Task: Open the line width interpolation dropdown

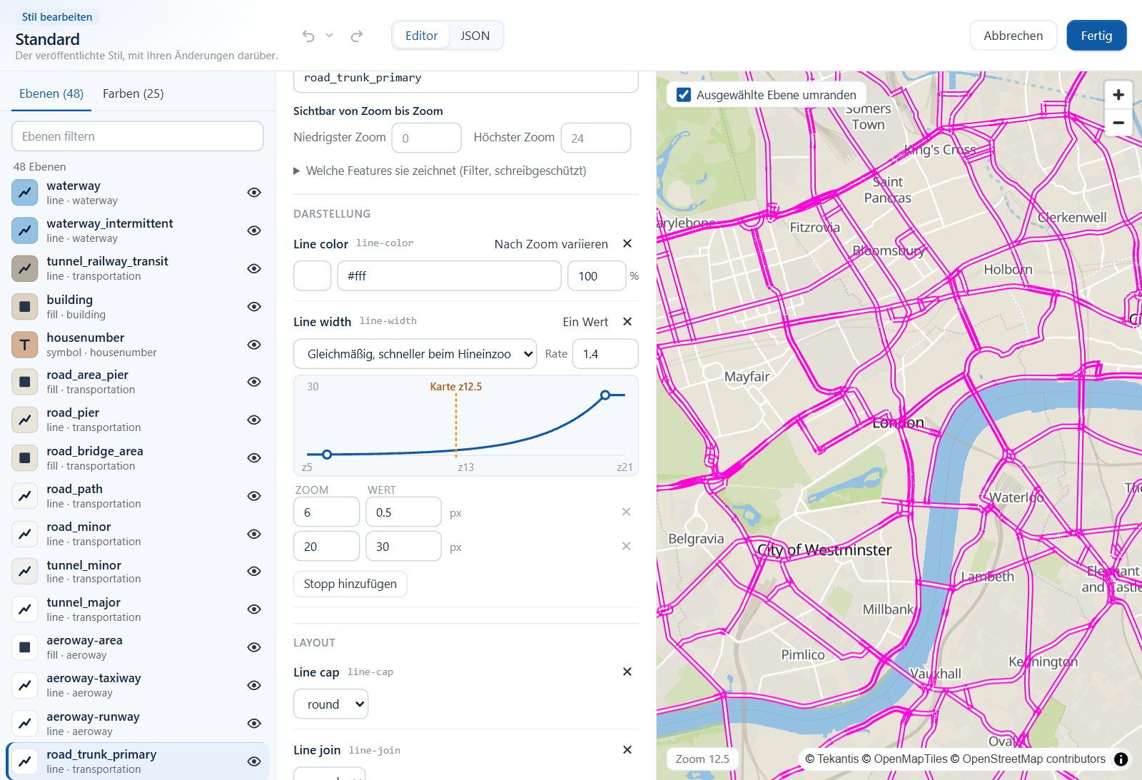Action: 415,354
